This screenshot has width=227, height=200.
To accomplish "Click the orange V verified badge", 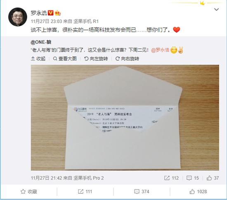I will 50,13.
